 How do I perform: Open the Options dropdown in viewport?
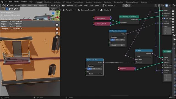click(54, 9)
